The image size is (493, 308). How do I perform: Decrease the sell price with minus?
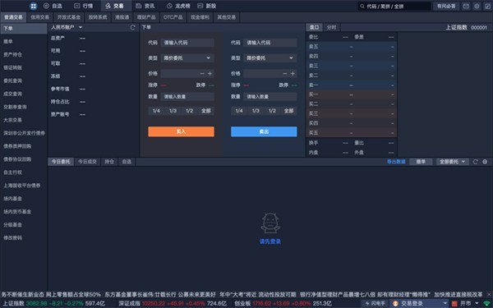pyautogui.click(x=285, y=74)
